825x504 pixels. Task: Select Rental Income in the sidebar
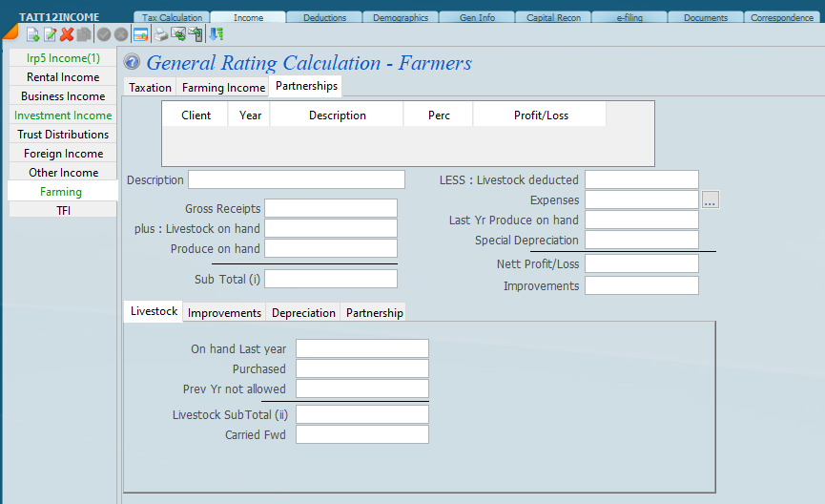point(63,77)
